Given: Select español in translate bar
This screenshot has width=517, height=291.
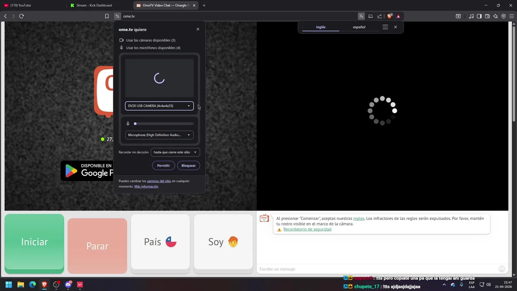Looking at the screenshot, I should coord(359,27).
